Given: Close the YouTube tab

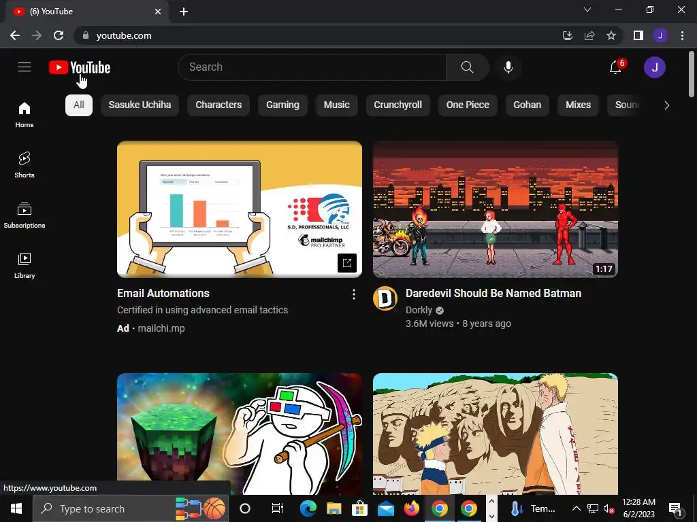Looking at the screenshot, I should (158, 12).
